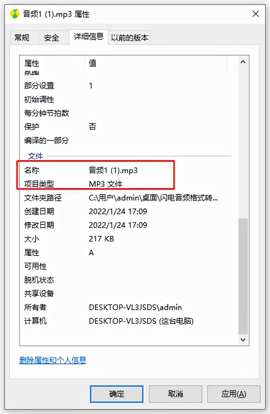Switch to the 安全 tab

pyautogui.click(x=52, y=38)
